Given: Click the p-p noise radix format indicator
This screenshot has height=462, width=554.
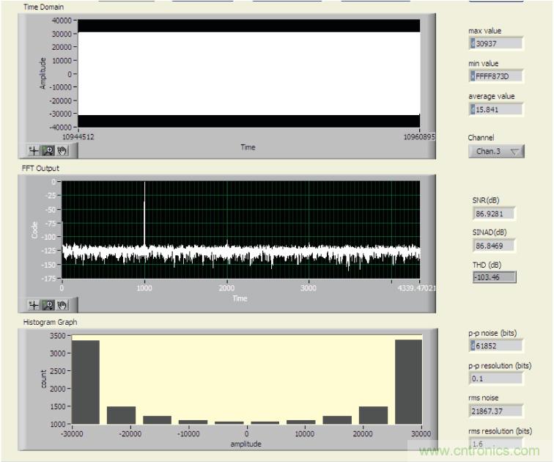Looking at the screenshot, I should click(473, 346).
